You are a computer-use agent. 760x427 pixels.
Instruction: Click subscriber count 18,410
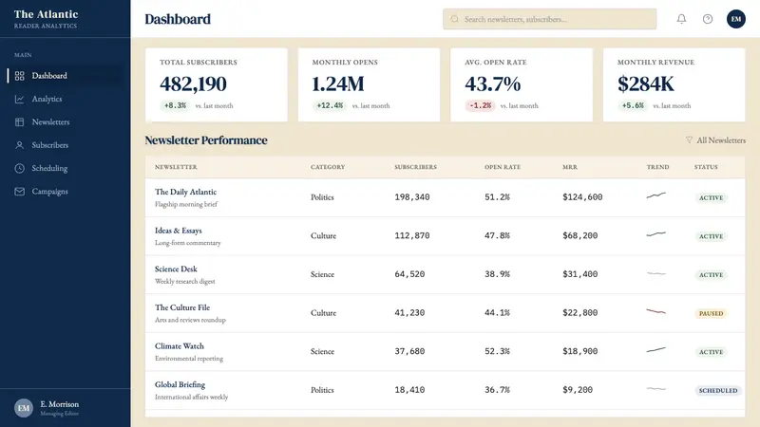tap(409, 390)
